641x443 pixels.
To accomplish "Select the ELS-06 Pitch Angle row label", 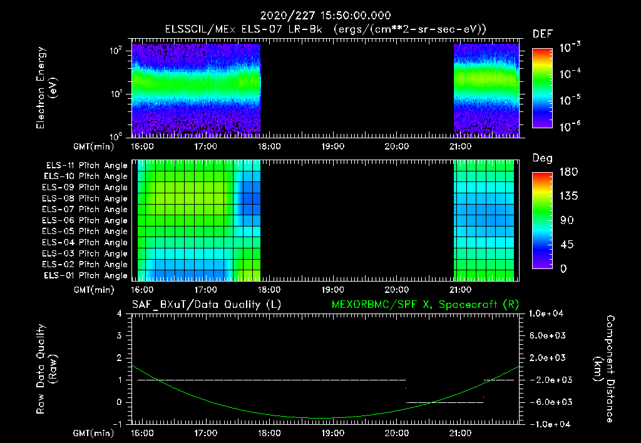I will tap(85, 220).
